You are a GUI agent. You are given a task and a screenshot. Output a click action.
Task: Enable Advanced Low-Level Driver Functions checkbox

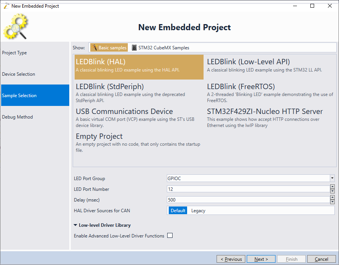(170, 236)
